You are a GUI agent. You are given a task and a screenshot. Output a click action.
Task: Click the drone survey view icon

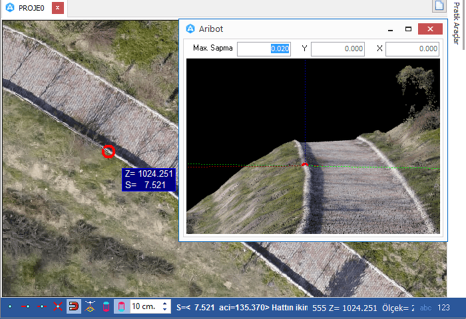tap(90, 306)
